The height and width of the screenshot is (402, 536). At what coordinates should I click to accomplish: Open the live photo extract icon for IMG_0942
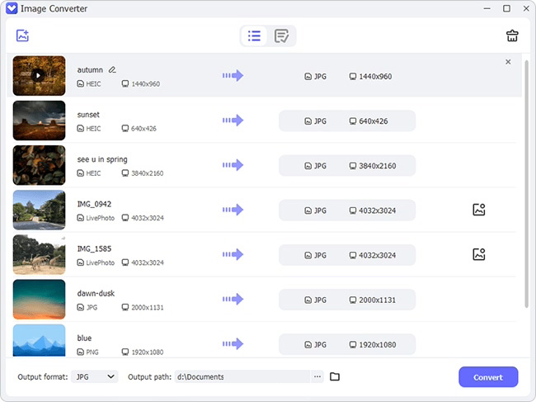(479, 210)
